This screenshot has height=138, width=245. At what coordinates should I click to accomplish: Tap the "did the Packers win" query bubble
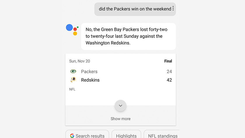[x=135, y=9]
